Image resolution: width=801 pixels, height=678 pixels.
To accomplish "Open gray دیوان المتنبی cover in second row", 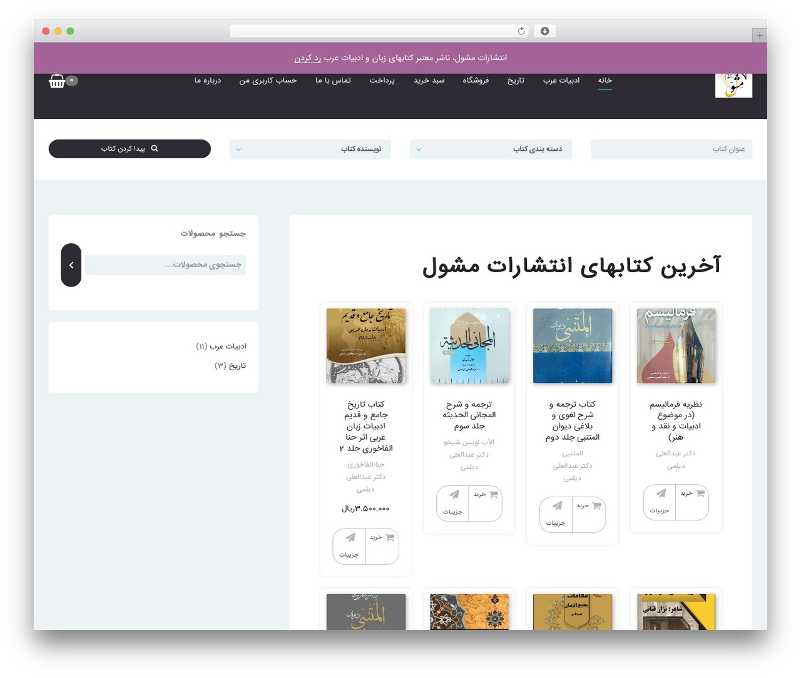I will click(x=366, y=612).
